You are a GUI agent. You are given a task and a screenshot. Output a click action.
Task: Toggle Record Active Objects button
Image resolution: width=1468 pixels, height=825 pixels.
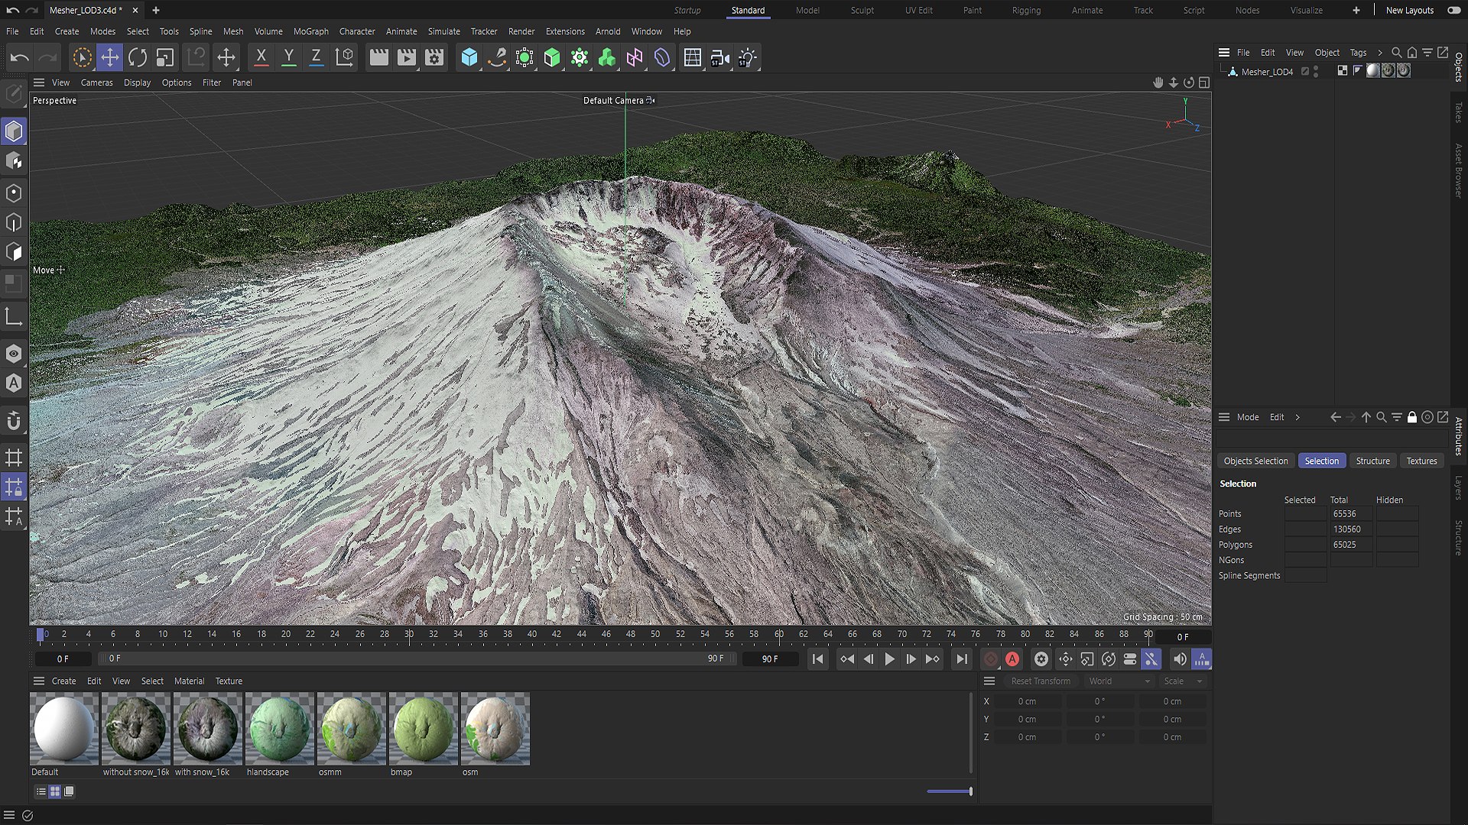click(991, 659)
